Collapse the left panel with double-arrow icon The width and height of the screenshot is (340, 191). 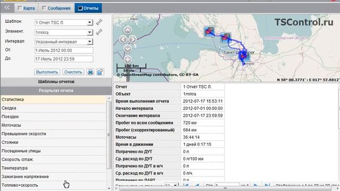pyautogui.click(x=7, y=8)
